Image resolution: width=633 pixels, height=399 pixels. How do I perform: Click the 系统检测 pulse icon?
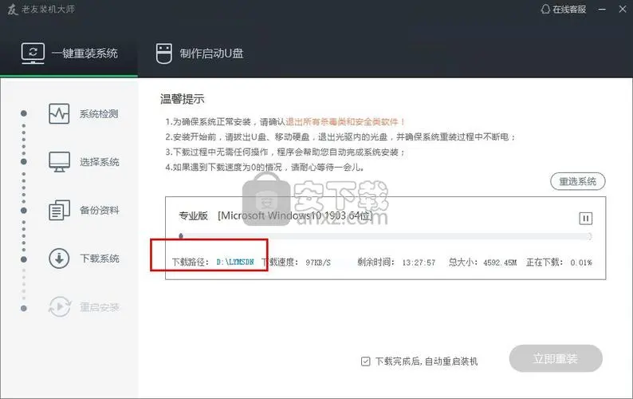(x=59, y=113)
